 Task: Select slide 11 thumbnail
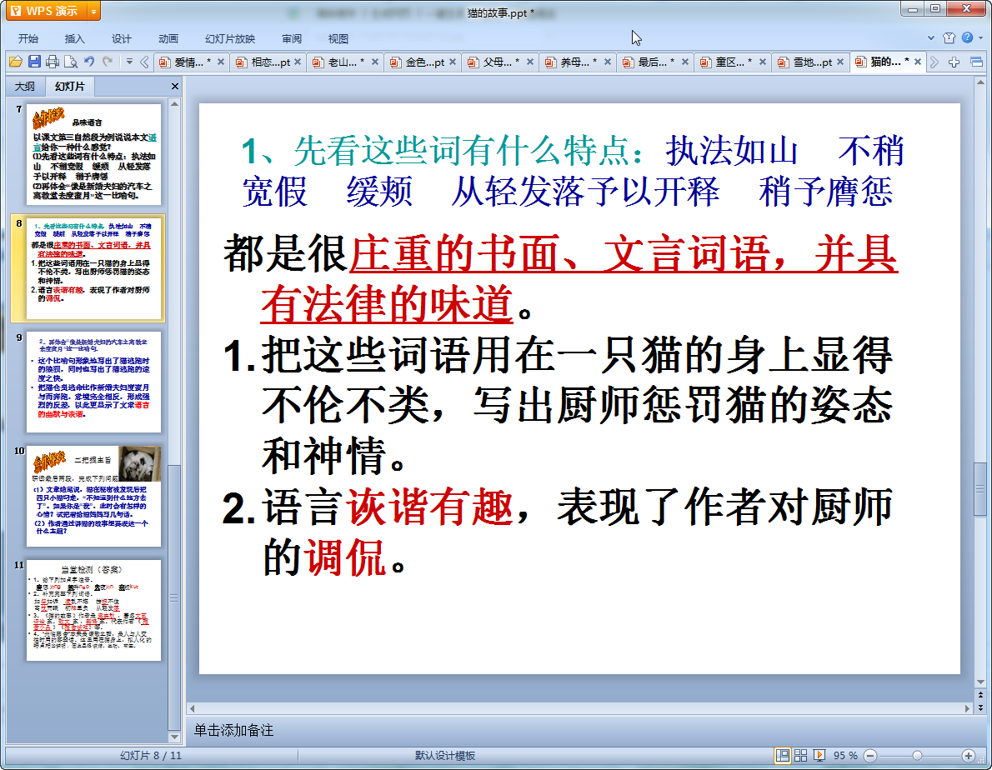(93, 610)
